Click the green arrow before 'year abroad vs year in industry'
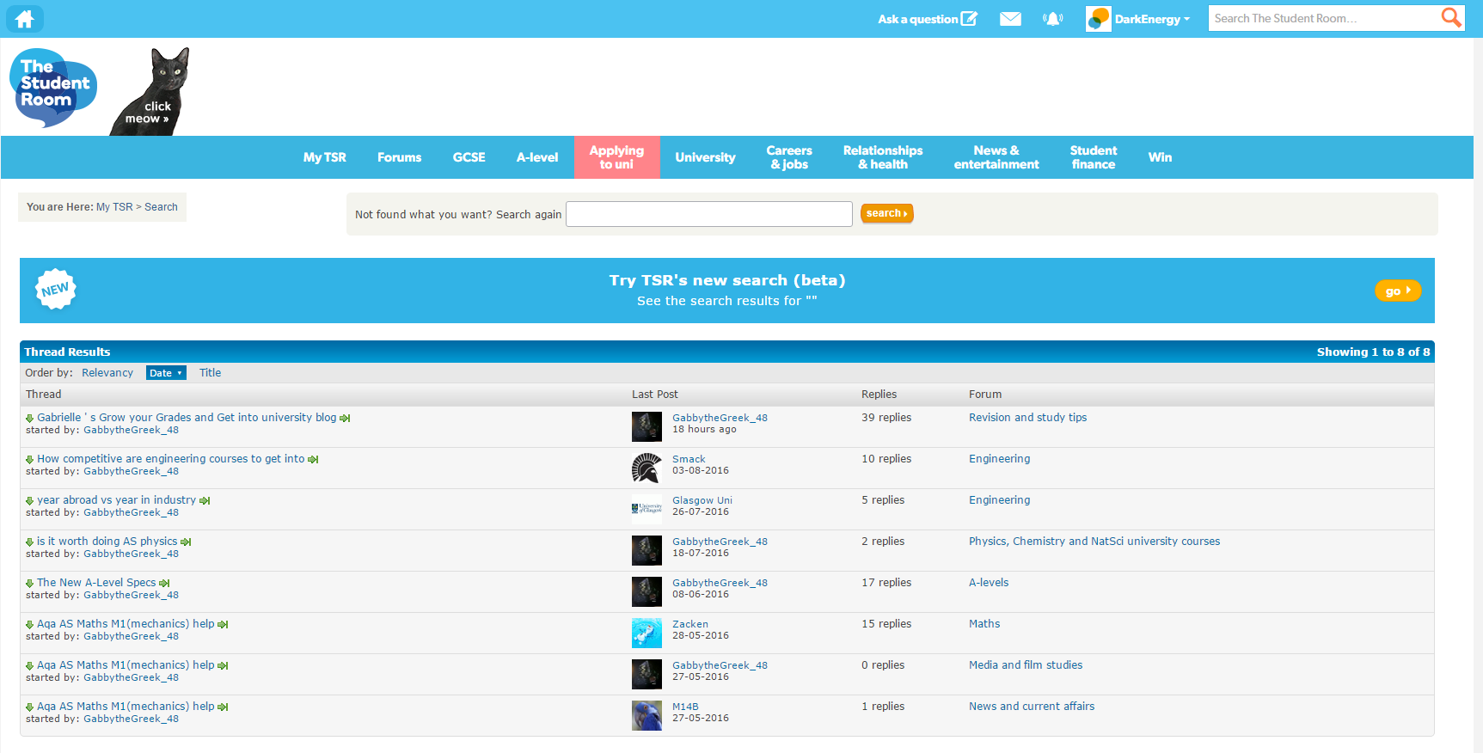Image resolution: width=1483 pixels, height=753 pixels. [x=30, y=501]
